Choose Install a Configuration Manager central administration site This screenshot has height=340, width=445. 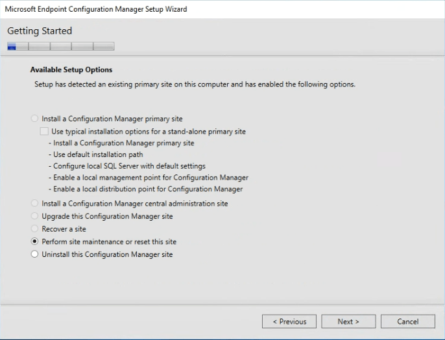(35, 204)
